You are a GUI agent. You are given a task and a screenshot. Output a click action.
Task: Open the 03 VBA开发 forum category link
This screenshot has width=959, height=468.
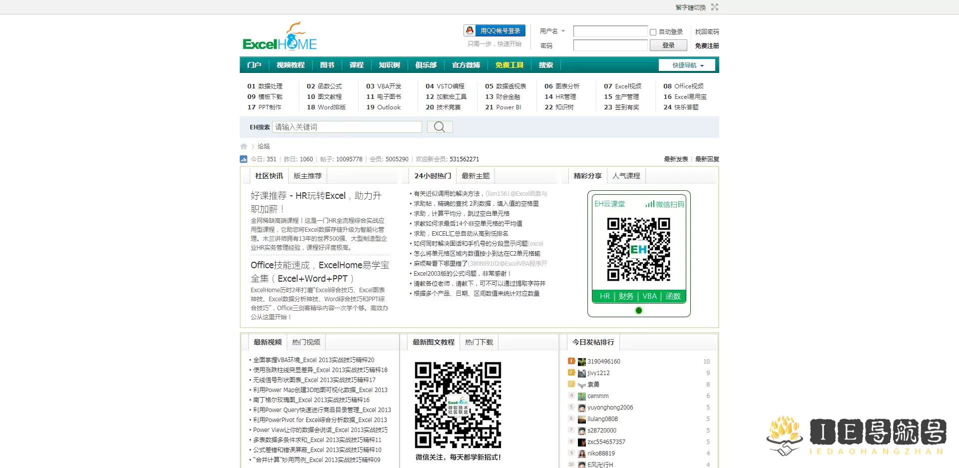[384, 86]
